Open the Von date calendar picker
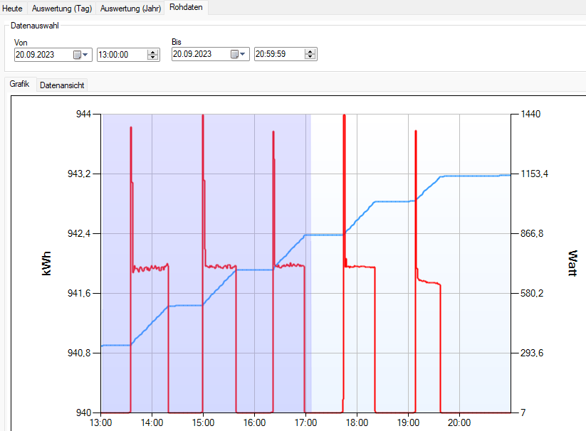 coord(81,55)
